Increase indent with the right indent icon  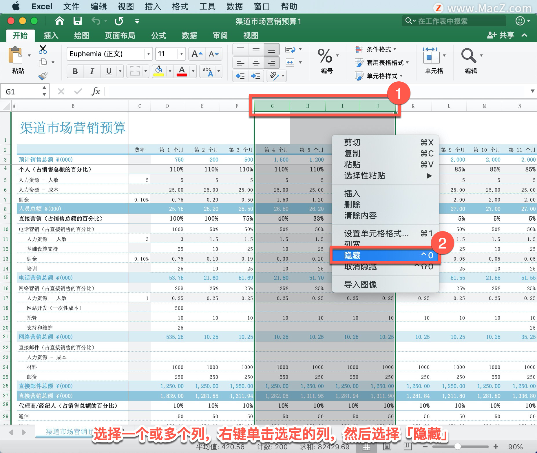click(x=256, y=76)
